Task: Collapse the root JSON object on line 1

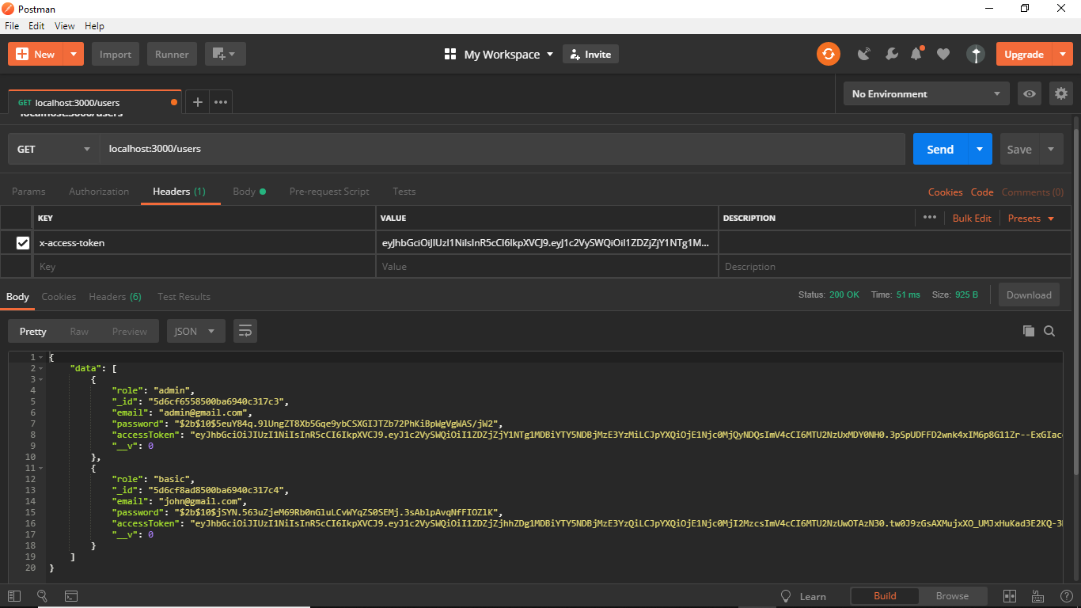Action: 40,358
